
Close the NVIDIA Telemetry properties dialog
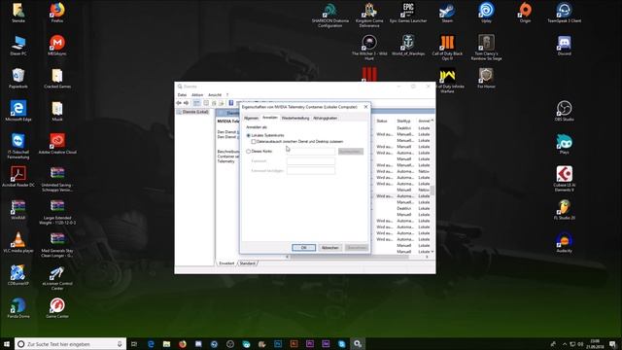365,107
